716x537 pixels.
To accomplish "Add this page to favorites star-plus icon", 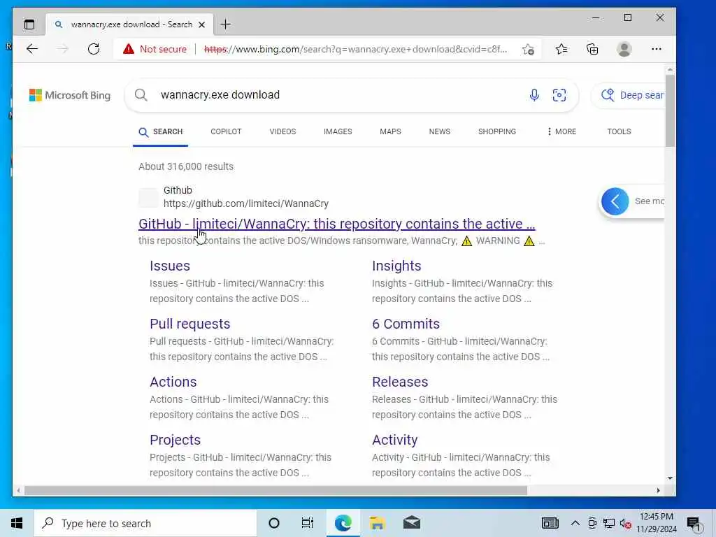I will coord(529,50).
